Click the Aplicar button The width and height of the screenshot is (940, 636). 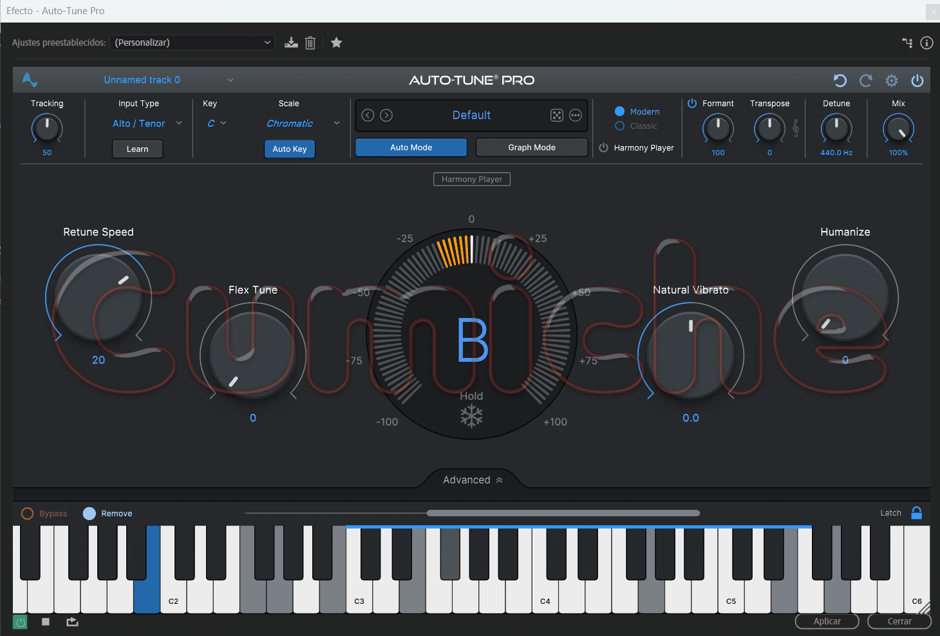(827, 621)
